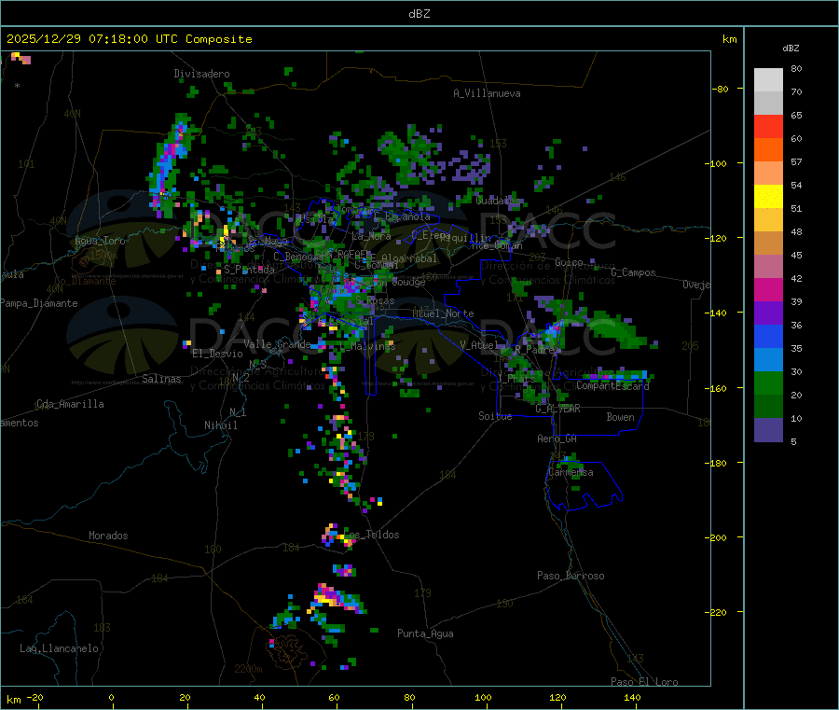Click the 60 km x-axis tick label
The width and height of the screenshot is (839, 710).
334,698
